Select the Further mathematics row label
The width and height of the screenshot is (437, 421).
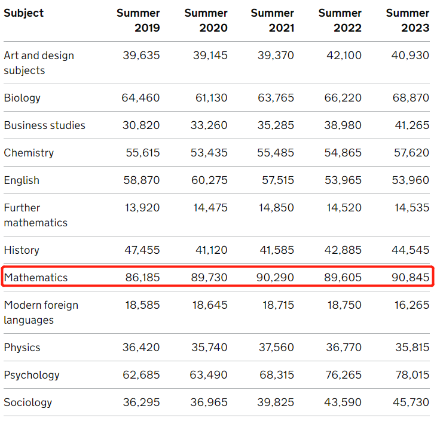35,215
